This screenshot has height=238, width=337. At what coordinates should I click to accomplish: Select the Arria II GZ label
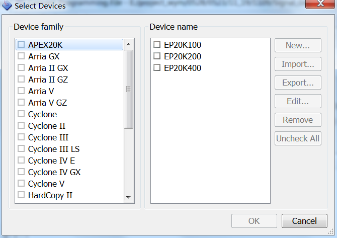pos(48,80)
